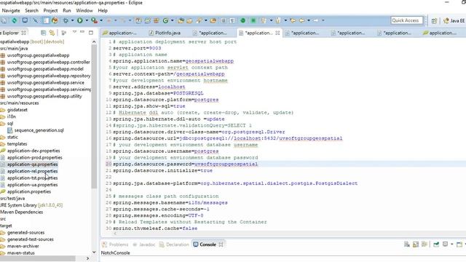Image resolution: width=466 pixels, height=262 pixels.
Task: Select the templates folder
Action: pos(17,144)
